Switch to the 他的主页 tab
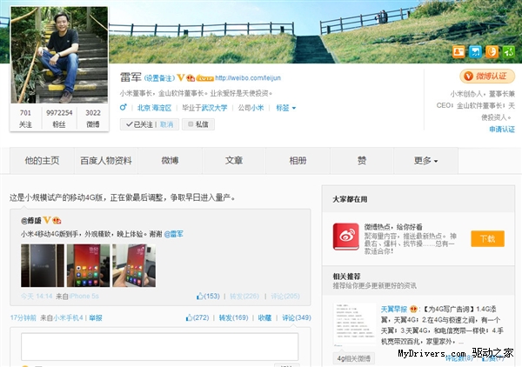522x367 pixels. point(42,161)
